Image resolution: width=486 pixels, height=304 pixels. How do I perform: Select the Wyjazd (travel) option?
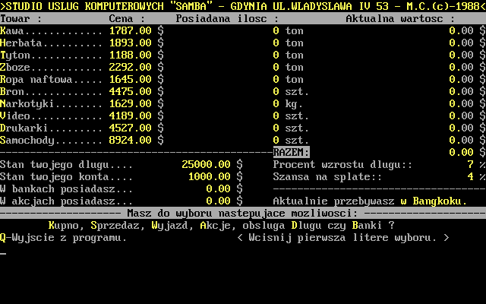coord(172,226)
